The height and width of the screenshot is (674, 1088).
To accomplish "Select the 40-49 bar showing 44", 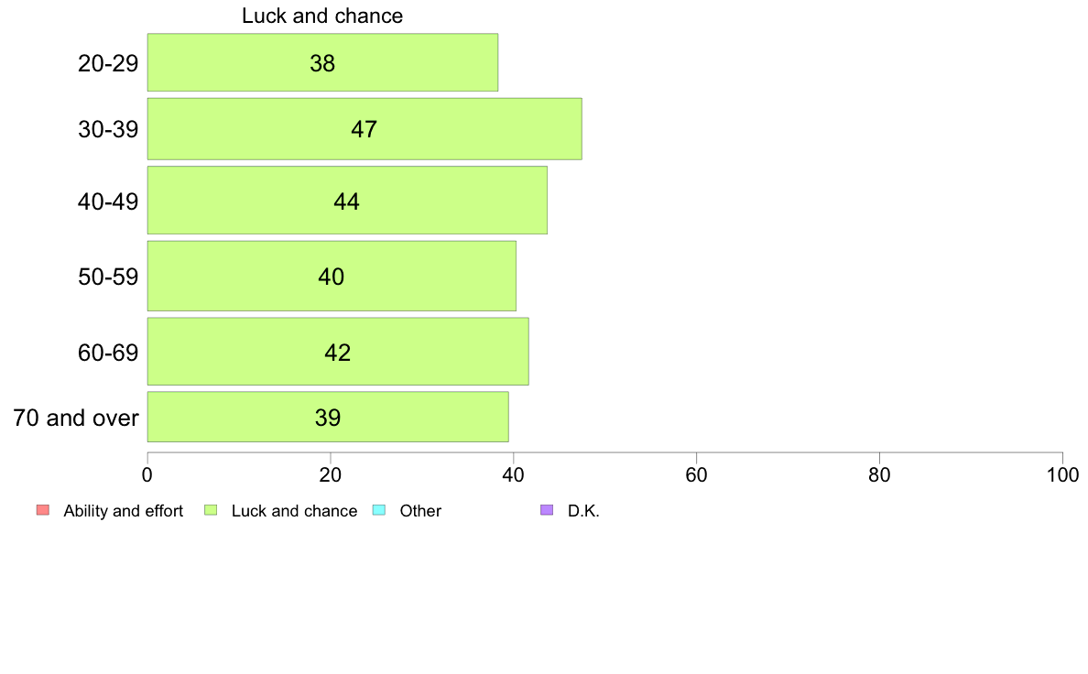I will pyautogui.click(x=347, y=200).
